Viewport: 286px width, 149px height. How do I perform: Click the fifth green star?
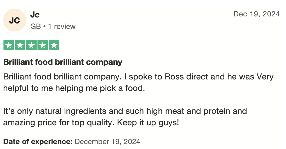(x=54, y=45)
